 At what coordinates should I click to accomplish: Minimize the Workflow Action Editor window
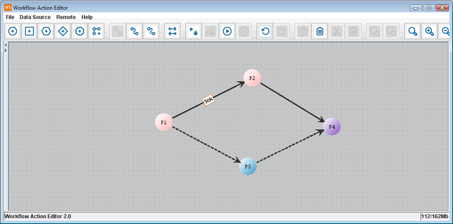click(x=416, y=8)
